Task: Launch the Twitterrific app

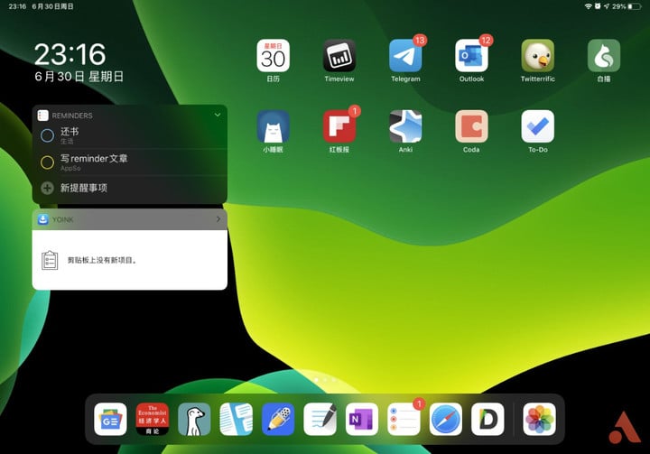Action: (538, 56)
